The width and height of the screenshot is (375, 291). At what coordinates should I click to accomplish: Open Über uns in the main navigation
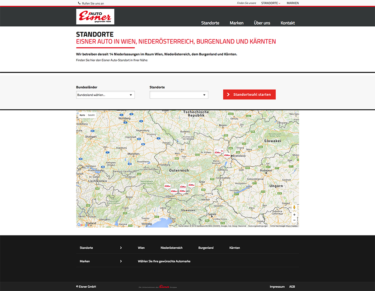tap(262, 23)
